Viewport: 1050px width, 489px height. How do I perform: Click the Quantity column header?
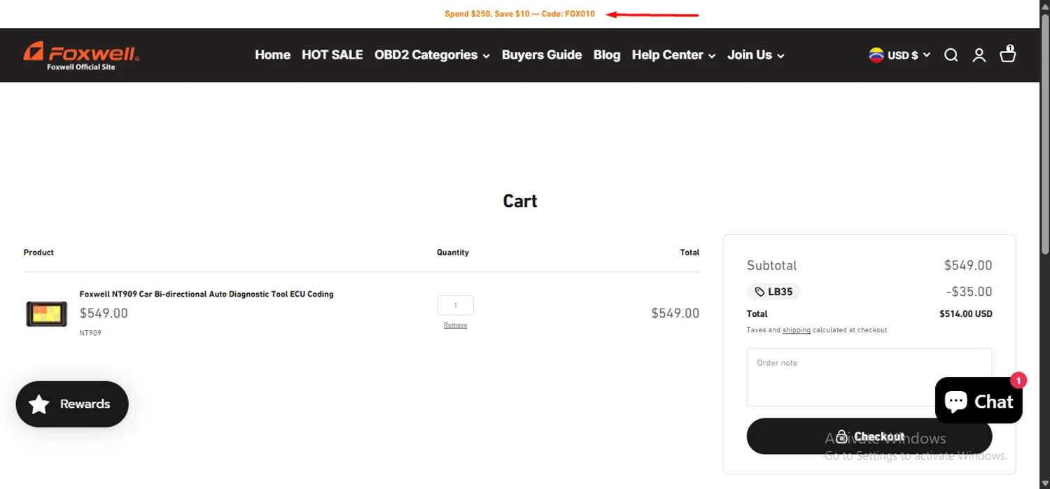[x=453, y=253]
